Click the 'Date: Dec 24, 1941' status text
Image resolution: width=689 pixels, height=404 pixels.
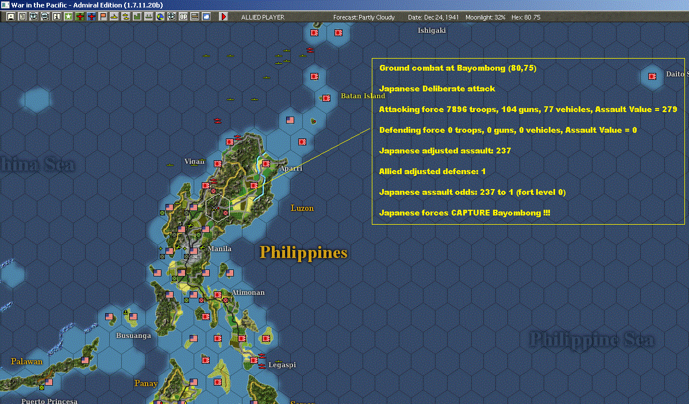pyautogui.click(x=433, y=17)
